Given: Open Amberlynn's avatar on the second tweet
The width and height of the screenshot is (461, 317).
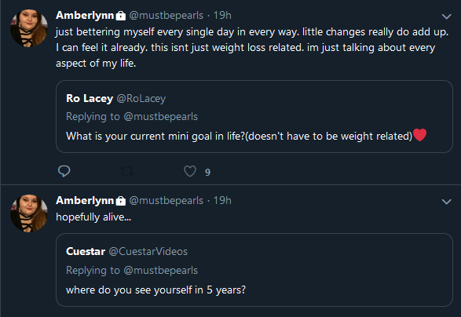Looking at the screenshot, I should [29, 213].
